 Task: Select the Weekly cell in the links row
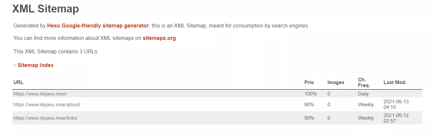point(366,118)
